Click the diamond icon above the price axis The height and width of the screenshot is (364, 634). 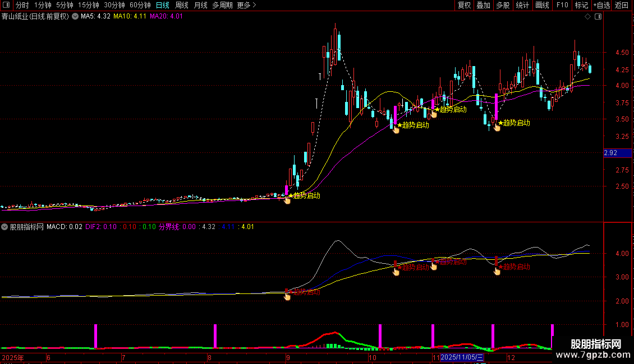(587, 17)
